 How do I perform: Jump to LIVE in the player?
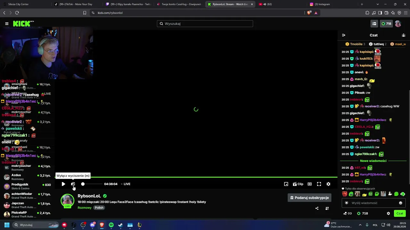click(126, 184)
